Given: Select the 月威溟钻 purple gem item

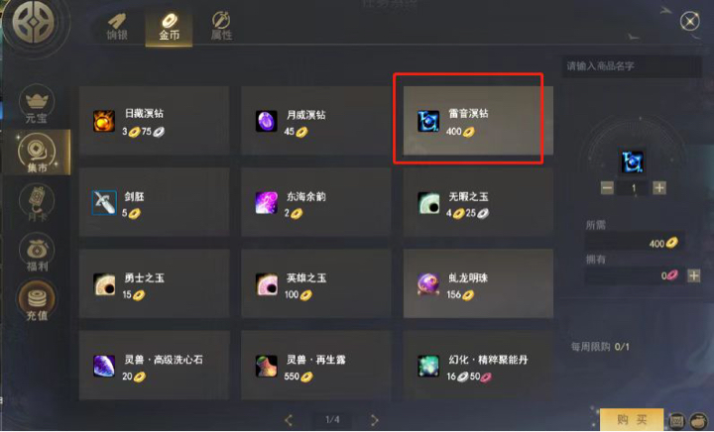Looking at the screenshot, I should (316, 121).
